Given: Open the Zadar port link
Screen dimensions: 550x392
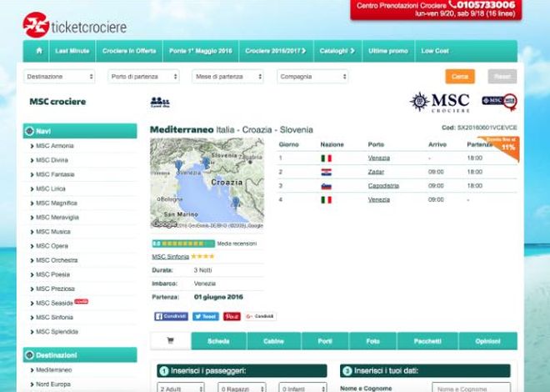Looking at the screenshot, I should point(376,172).
